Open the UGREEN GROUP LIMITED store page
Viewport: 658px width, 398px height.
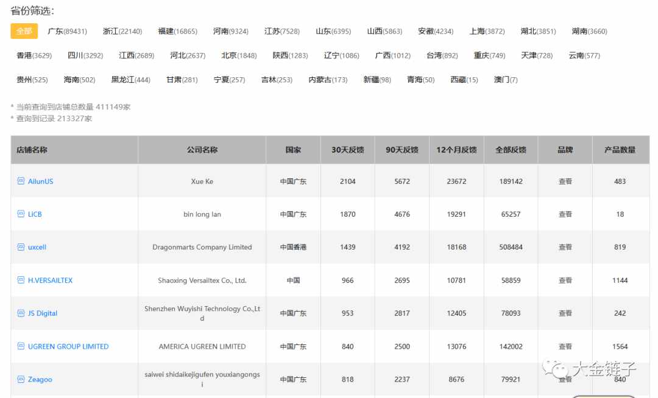pos(68,346)
